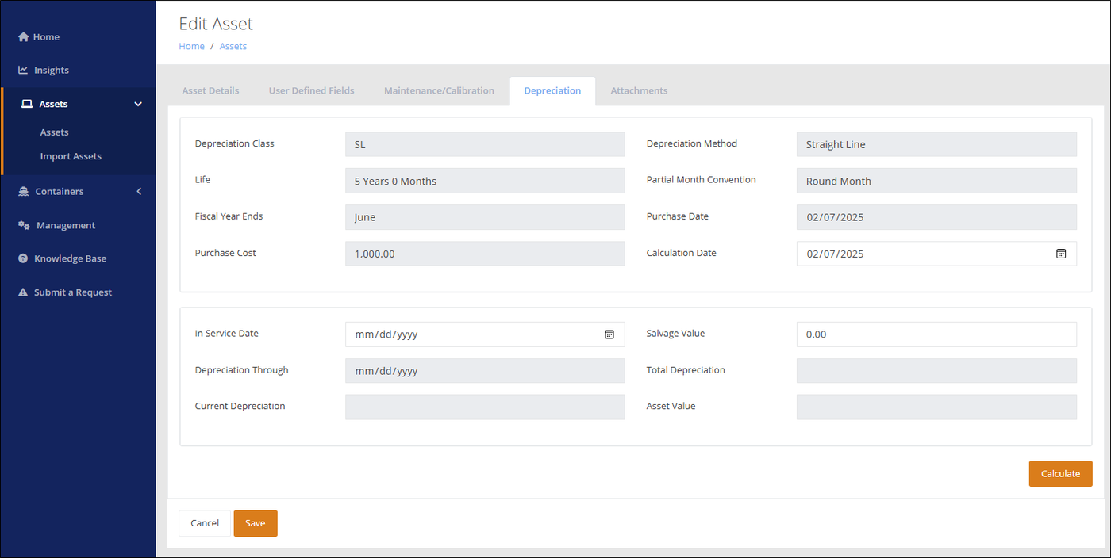The width and height of the screenshot is (1111, 558).
Task: Click the Life field 5 Years 0 Months
Action: click(485, 181)
